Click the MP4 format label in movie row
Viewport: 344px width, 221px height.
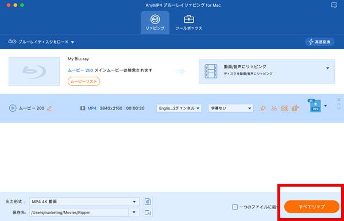point(92,108)
